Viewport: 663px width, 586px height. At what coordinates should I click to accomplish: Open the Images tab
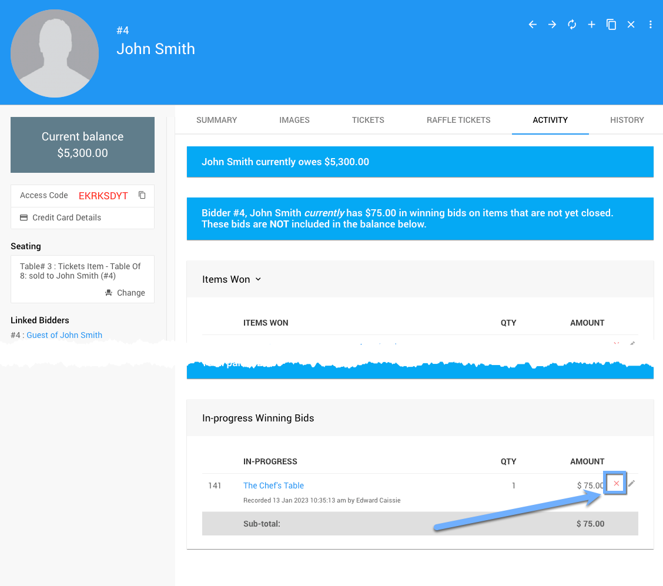294,120
